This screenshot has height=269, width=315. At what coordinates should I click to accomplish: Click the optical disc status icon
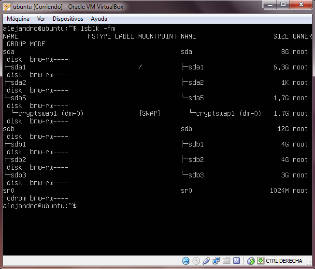196,261
